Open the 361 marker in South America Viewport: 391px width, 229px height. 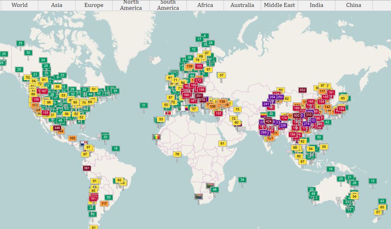point(87,168)
